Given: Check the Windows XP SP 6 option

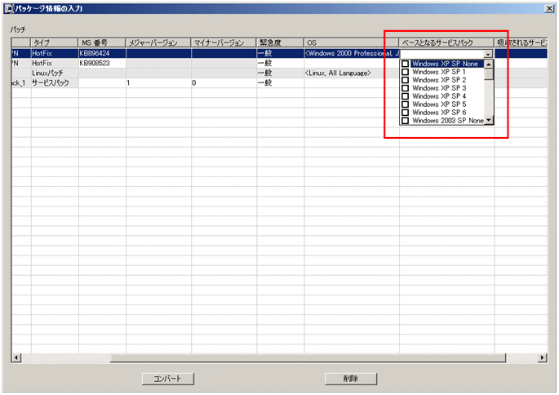Looking at the screenshot, I should point(405,113).
